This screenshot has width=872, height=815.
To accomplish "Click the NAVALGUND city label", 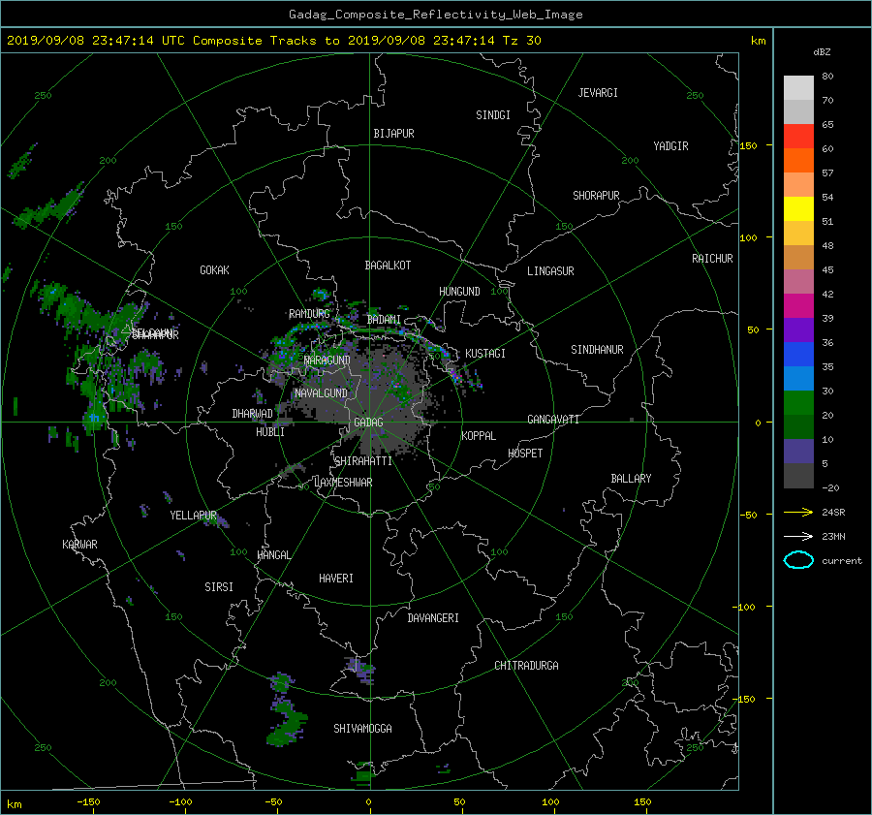I will click(x=322, y=393).
